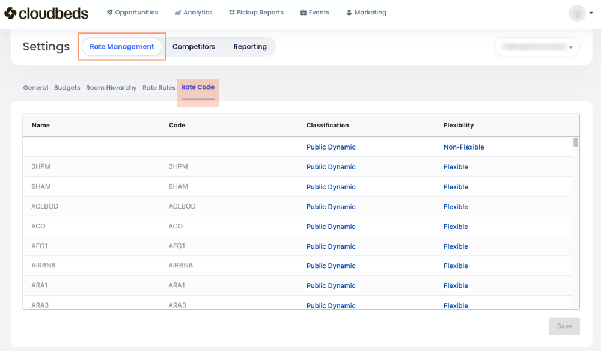Click the Events calendar icon
Viewport: 601px width, 351px height.
pyautogui.click(x=303, y=13)
